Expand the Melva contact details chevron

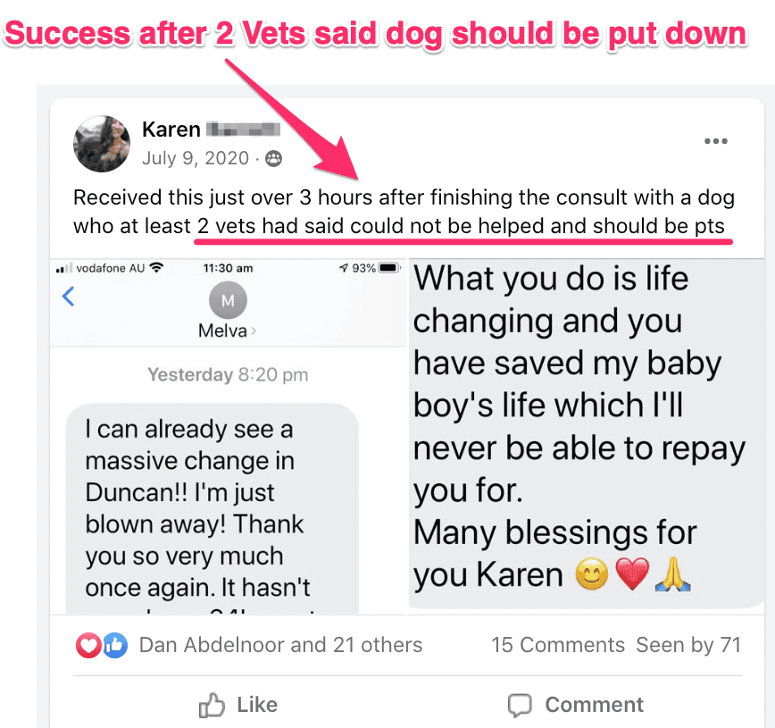click(254, 331)
